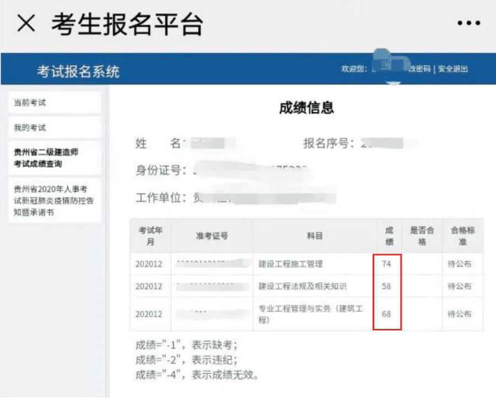The width and height of the screenshot is (496, 407).
Task: Open 贵州省2020年人事考试新冠肺炎疫情防控告知暨承诺书
Action: (x=55, y=200)
